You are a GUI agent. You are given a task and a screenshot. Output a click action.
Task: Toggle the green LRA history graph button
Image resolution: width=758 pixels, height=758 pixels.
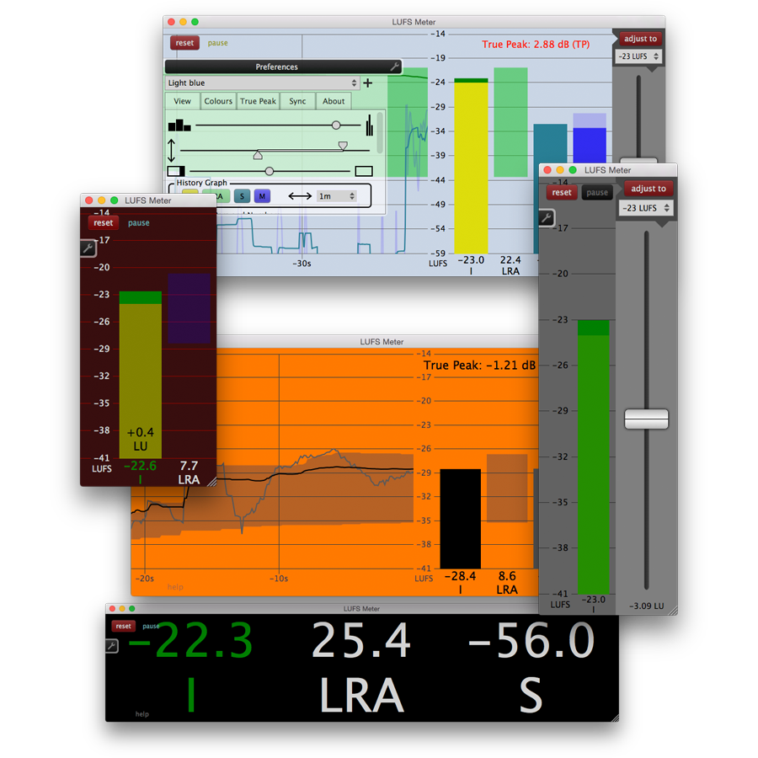216,196
